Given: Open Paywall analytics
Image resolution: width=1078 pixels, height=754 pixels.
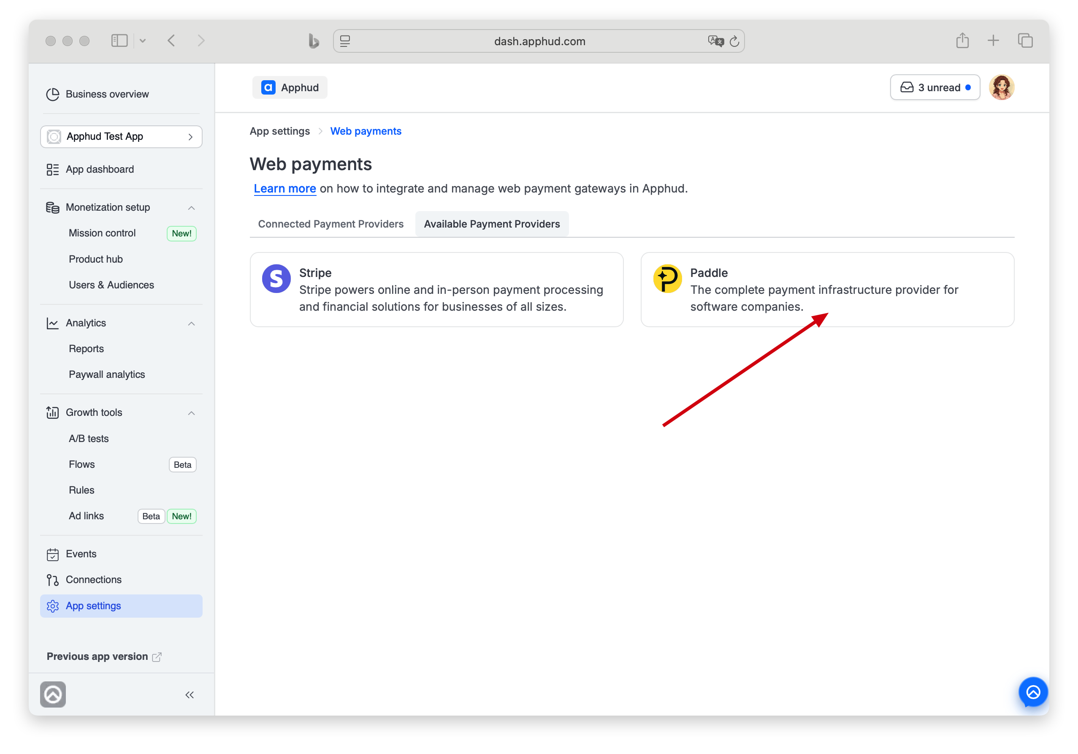Looking at the screenshot, I should click(107, 374).
